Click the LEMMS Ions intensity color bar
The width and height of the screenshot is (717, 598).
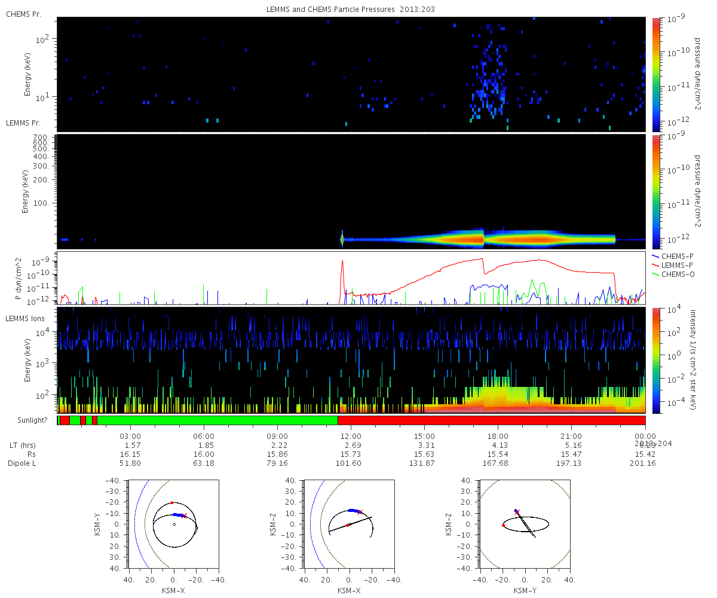[657, 360]
